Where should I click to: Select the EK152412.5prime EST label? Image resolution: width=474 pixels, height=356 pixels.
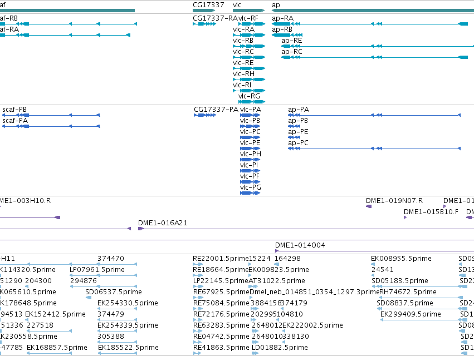point(55,314)
